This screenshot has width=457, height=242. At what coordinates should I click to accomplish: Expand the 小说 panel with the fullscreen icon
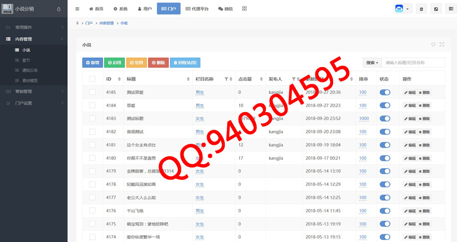pos(441,44)
